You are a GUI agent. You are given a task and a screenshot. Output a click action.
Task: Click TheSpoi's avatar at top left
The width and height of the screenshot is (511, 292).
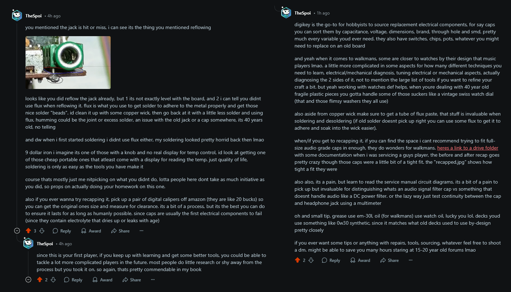(x=17, y=15)
